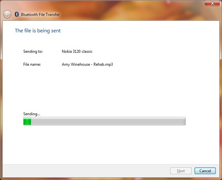Click the 'Sending to:' label

pyautogui.click(x=33, y=51)
